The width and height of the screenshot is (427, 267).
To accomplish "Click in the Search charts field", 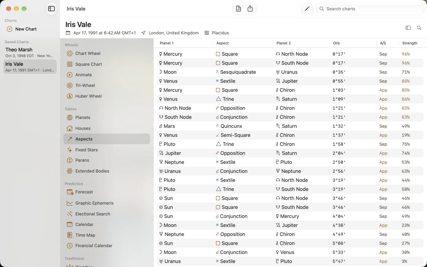I will (x=370, y=9).
